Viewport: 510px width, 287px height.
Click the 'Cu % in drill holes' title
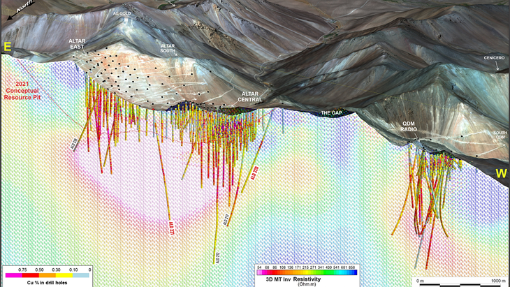[x=48, y=283]
